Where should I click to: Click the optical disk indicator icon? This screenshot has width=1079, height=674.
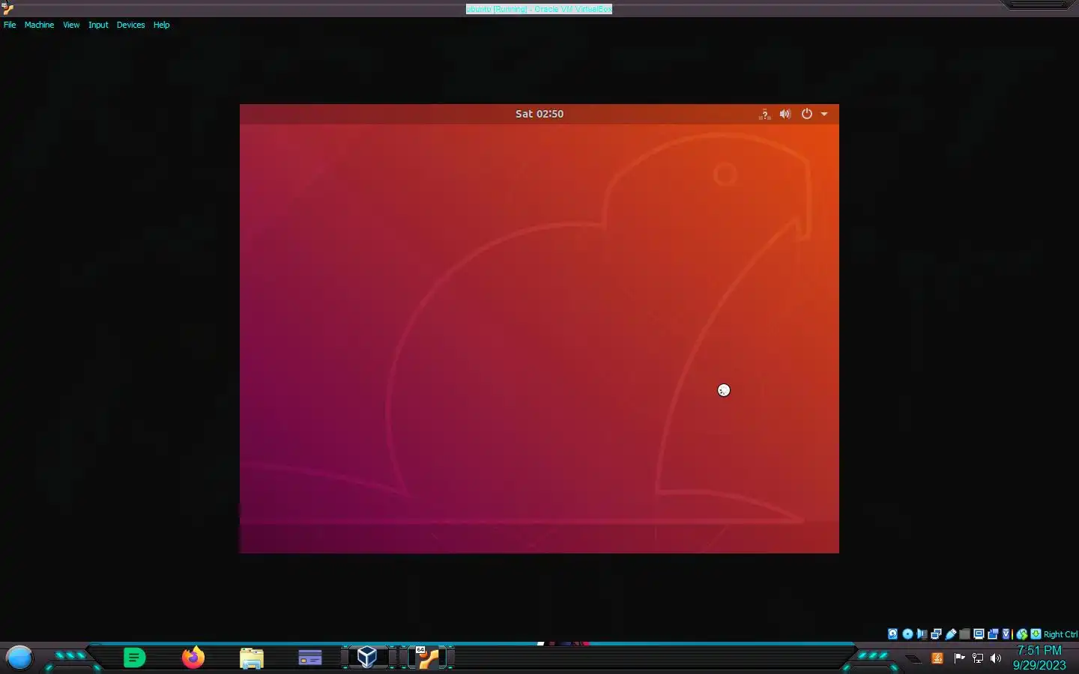(907, 634)
